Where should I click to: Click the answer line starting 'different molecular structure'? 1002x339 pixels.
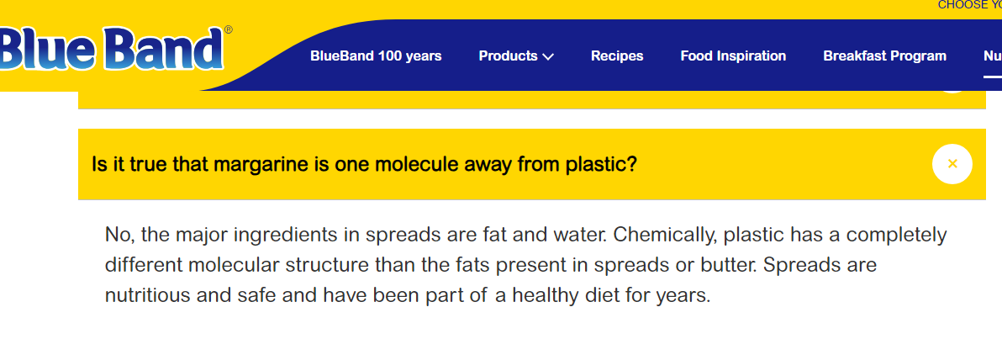point(490,265)
